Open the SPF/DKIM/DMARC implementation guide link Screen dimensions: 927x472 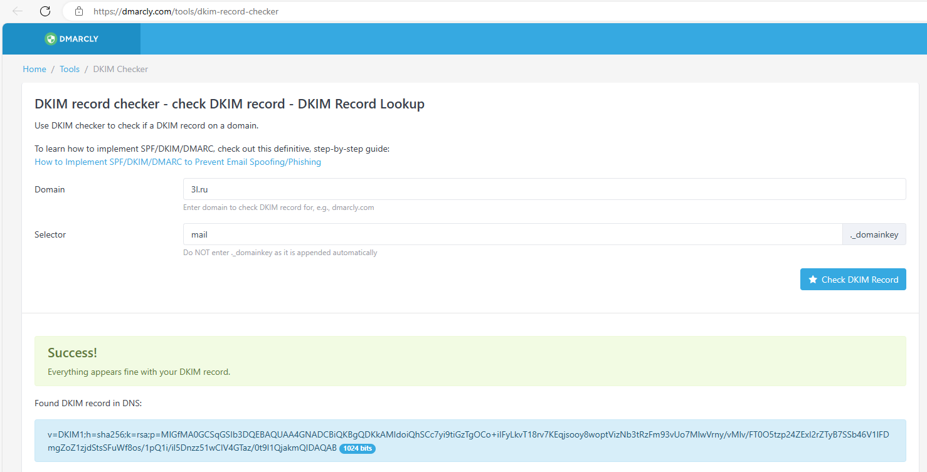click(x=177, y=162)
